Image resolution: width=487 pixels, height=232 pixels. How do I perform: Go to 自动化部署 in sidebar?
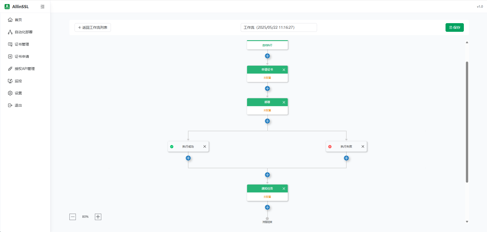23,32
